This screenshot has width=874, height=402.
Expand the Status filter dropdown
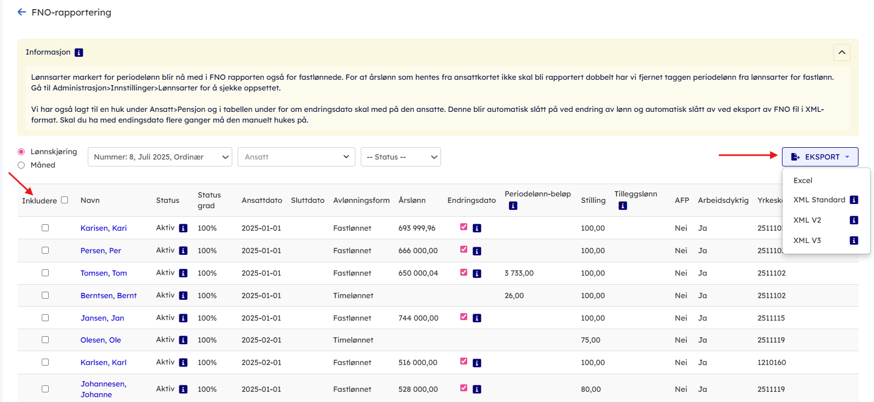tap(400, 157)
